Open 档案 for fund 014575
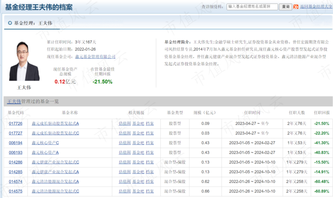333x198 pixels. [x=150, y=191]
